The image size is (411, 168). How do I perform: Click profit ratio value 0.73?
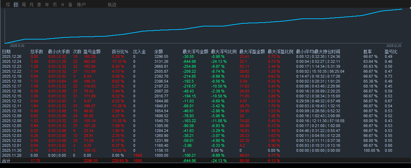click(388, 76)
